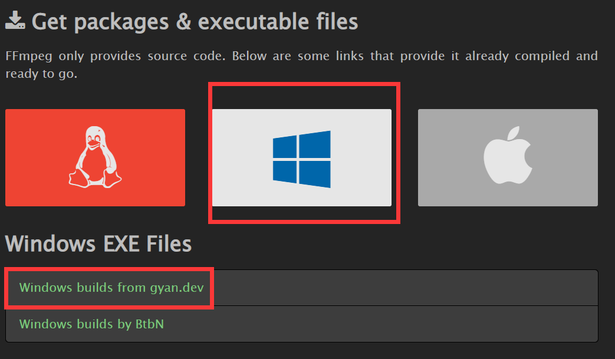Click the "Windows EXE Files" heading

[98, 244]
